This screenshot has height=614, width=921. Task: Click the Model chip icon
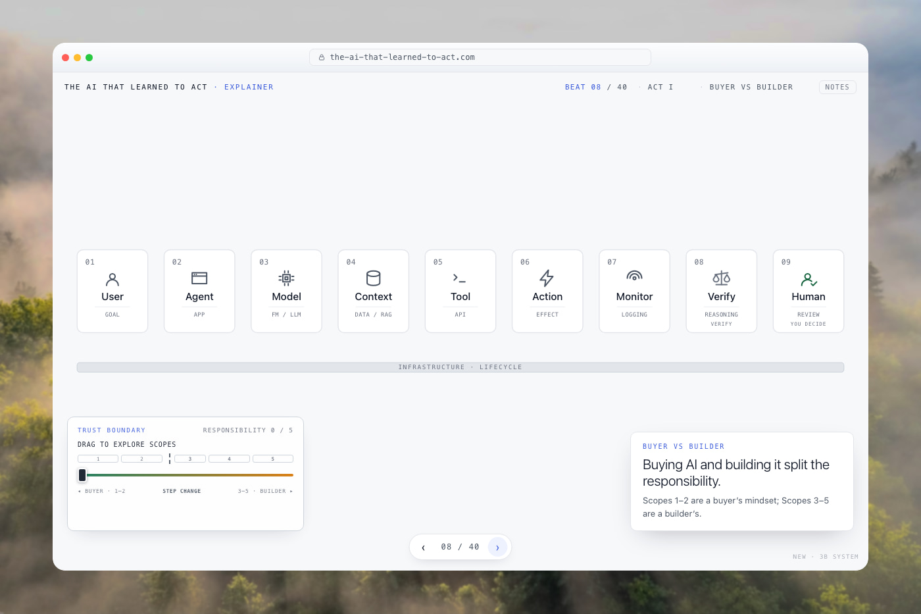(x=286, y=278)
